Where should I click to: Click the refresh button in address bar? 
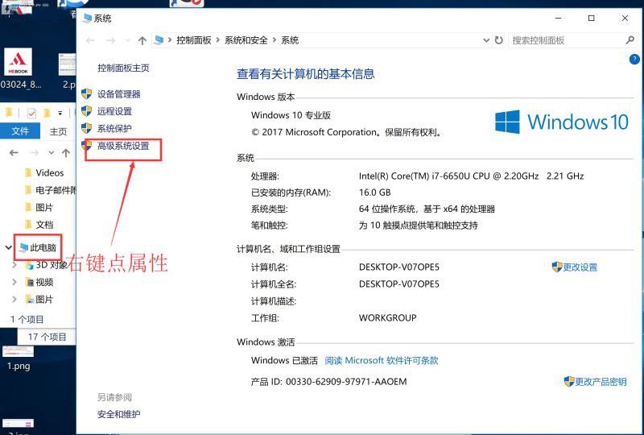click(498, 40)
